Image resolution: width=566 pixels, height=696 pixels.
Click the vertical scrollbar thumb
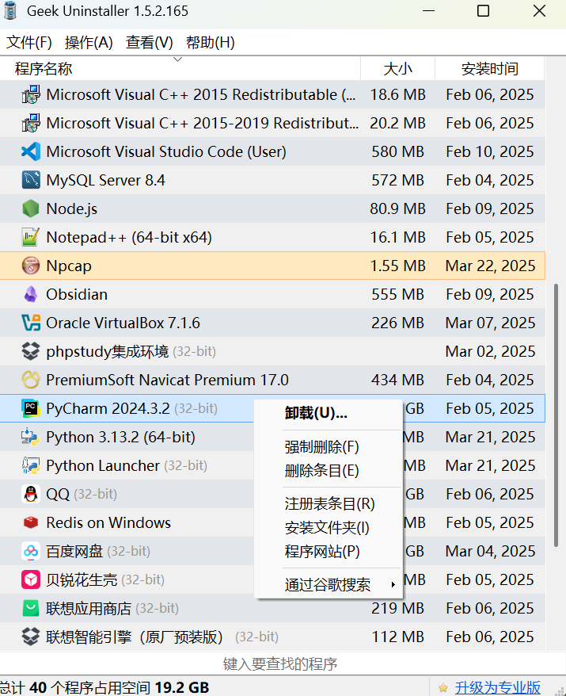tap(557, 416)
